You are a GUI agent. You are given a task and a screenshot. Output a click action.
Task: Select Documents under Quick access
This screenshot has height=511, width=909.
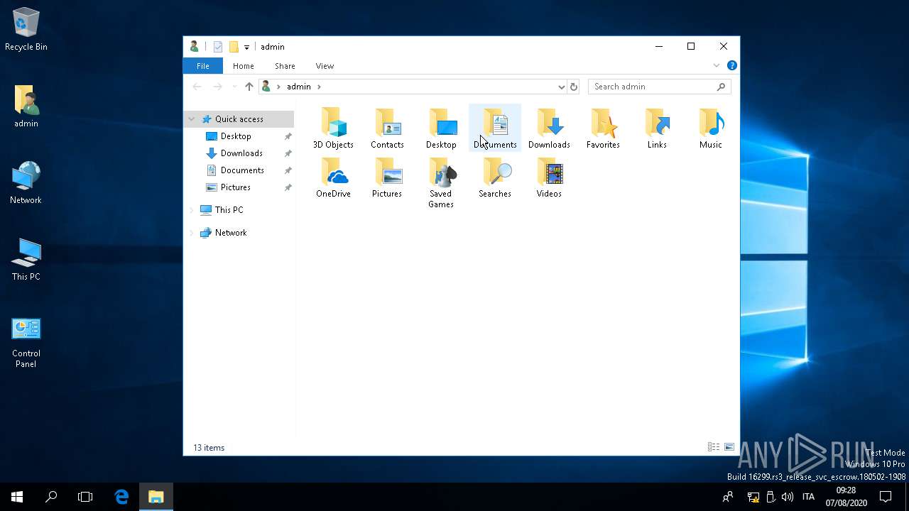tap(242, 170)
